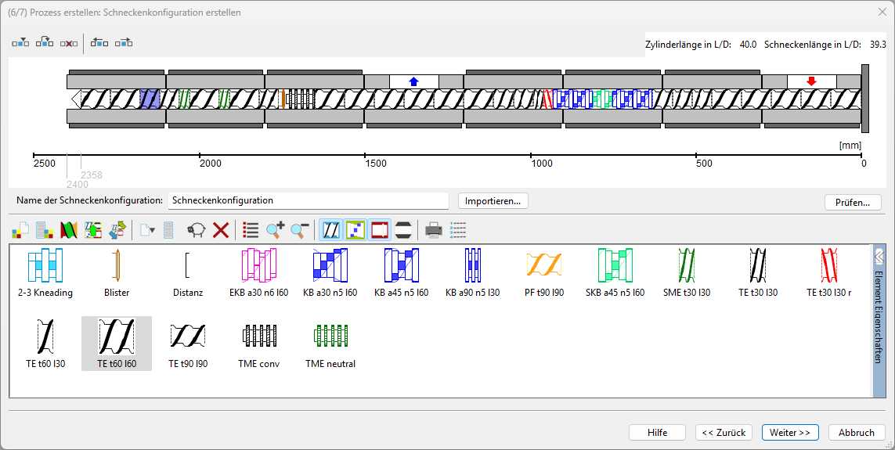Click the 1000 mm ruler tick mark
The height and width of the screenshot is (450, 895).
531,154
